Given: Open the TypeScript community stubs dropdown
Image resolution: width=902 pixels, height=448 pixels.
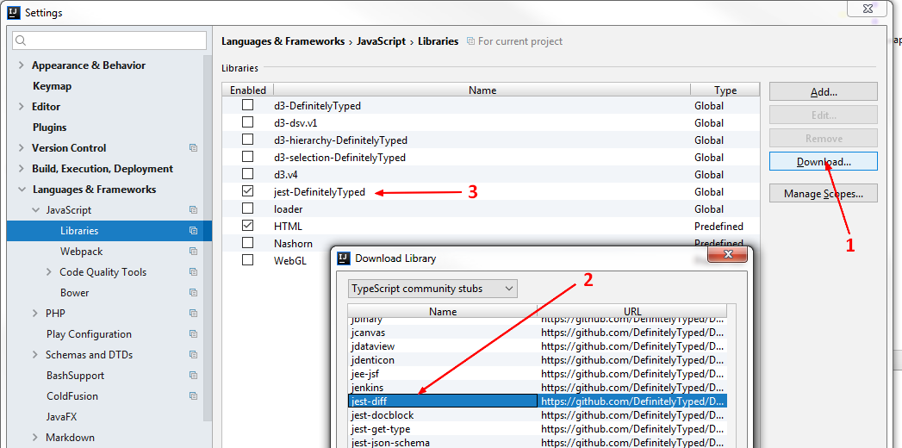Looking at the screenshot, I should tap(432, 289).
